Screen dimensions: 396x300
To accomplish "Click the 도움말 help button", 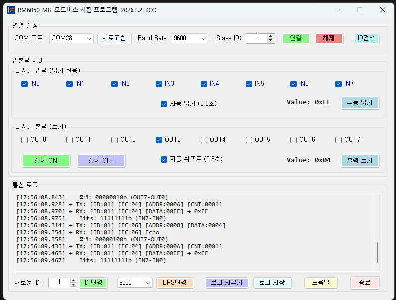I will coord(321,283).
